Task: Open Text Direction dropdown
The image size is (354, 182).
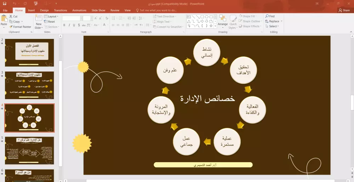Action: click(165, 17)
